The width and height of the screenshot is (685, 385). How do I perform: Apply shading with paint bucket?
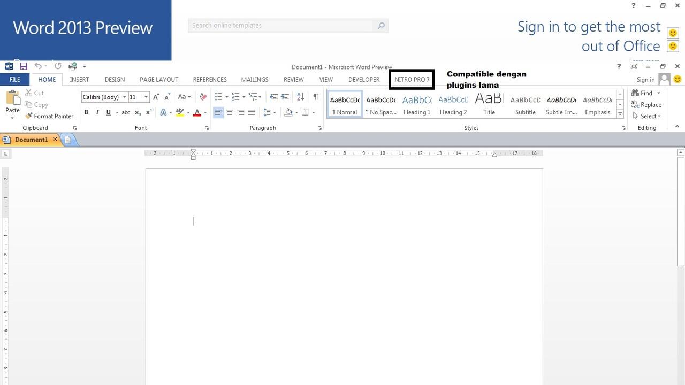pyautogui.click(x=288, y=112)
